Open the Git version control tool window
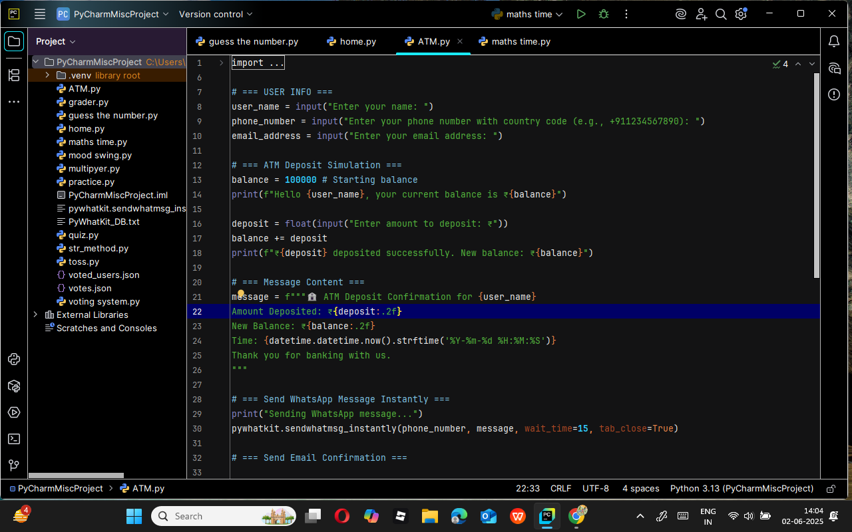The height and width of the screenshot is (532, 852). click(x=14, y=465)
